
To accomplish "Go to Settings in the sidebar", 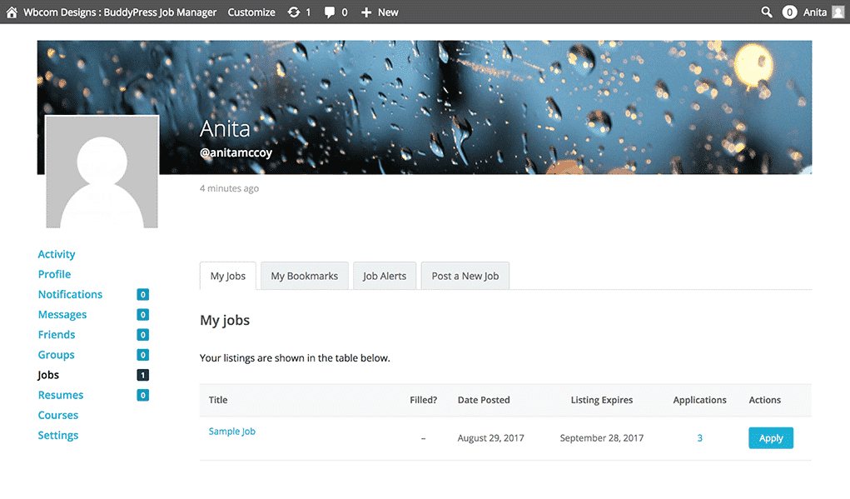I will 57,435.
